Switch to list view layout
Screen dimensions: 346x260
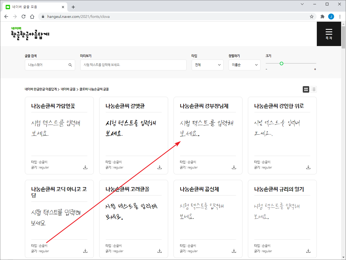click(x=314, y=89)
